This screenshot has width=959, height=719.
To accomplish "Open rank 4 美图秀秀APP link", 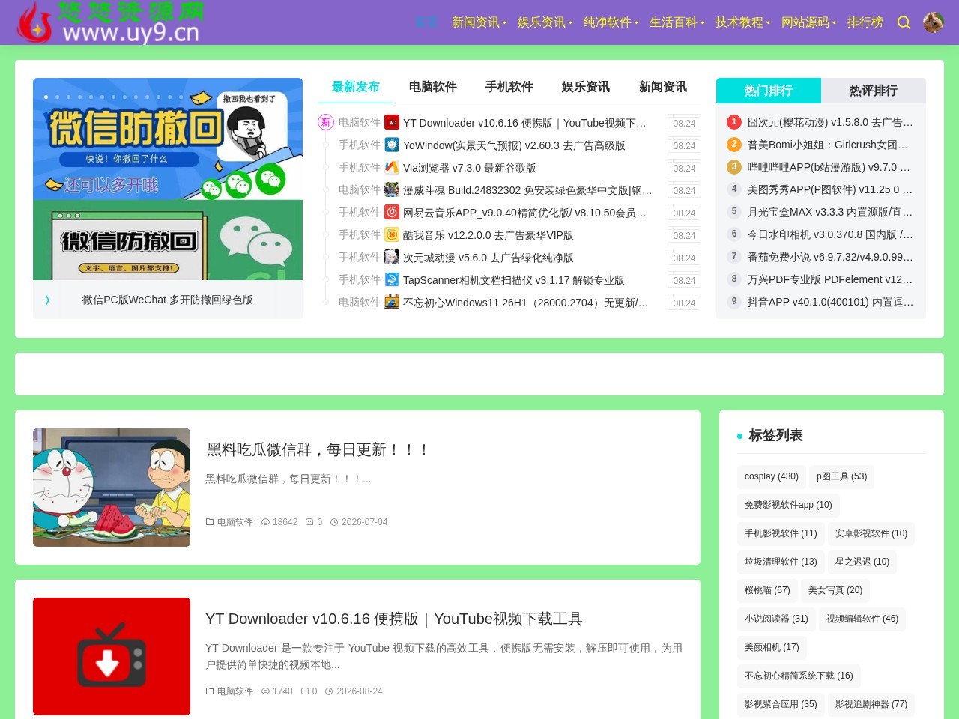I will click(830, 189).
